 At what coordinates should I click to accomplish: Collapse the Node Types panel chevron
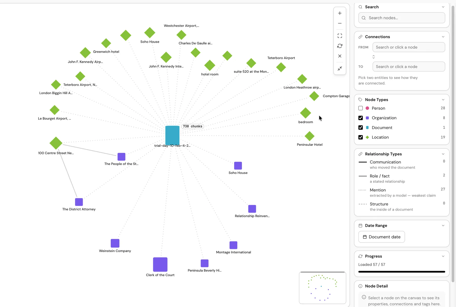click(443, 100)
